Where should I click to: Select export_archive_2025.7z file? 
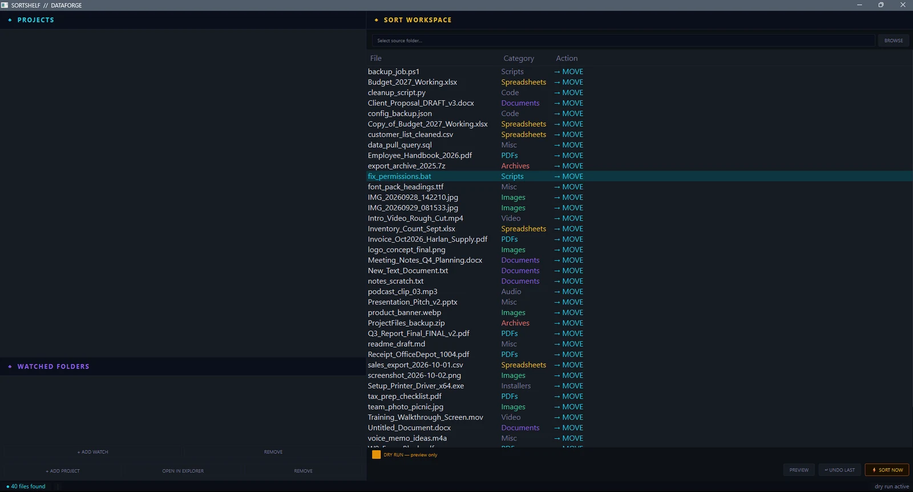click(x=639, y=166)
